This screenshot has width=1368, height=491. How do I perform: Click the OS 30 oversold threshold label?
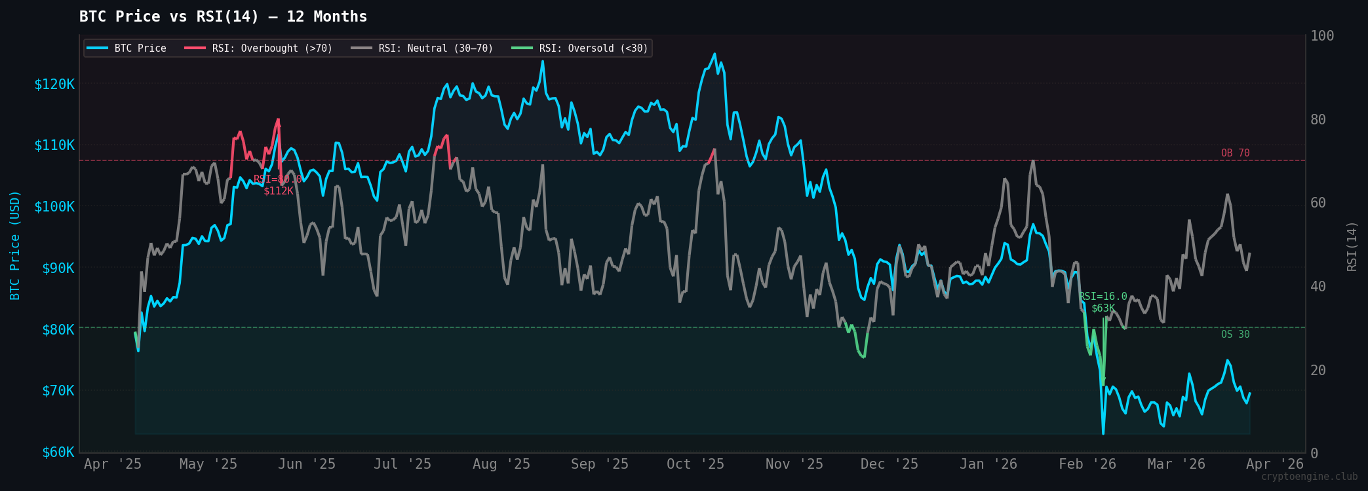(x=1235, y=335)
